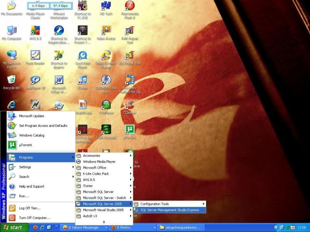
Task: Open DAEMON Tools Lite icon
Action: (106, 84)
